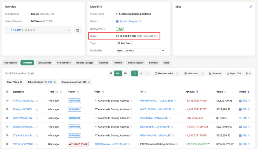Toggle the Hide zero value switch
The height and width of the screenshot is (149, 258).
(176, 74)
